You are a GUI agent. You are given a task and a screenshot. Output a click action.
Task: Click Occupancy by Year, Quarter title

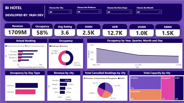(135, 41)
